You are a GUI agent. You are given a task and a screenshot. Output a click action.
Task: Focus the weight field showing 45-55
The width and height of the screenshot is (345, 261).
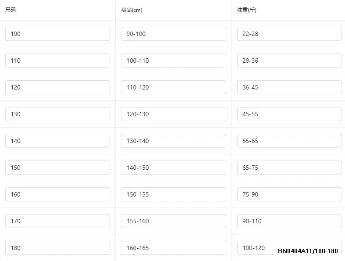[x=289, y=114]
